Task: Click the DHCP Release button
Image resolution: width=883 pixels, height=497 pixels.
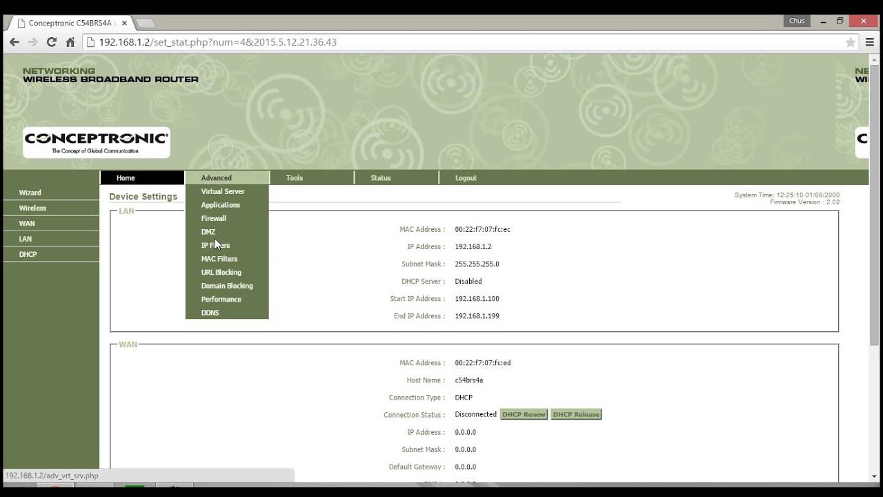Action: (576, 414)
